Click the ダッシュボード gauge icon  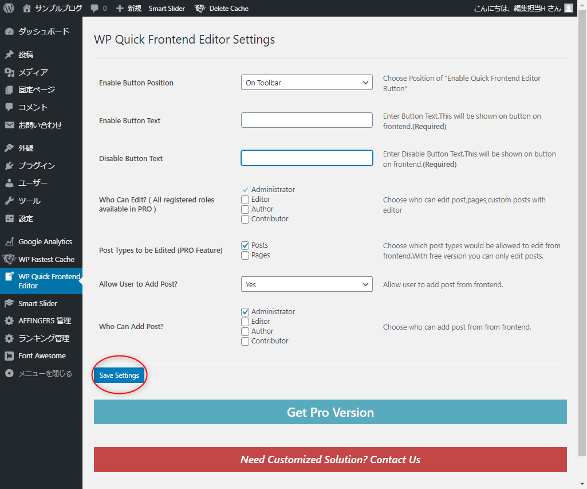9,32
